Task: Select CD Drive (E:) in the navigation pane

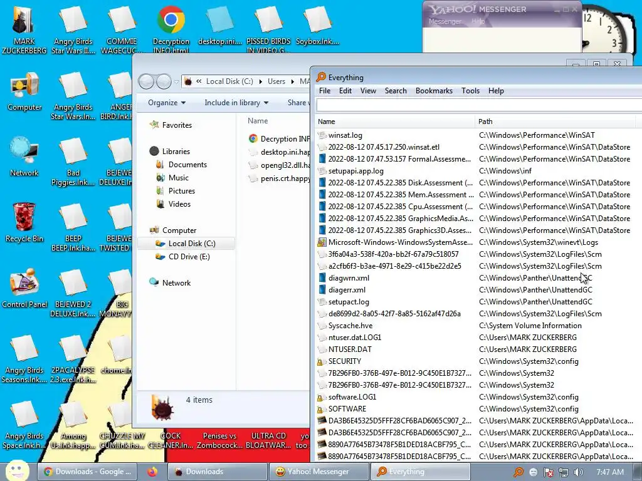Action: [189, 256]
